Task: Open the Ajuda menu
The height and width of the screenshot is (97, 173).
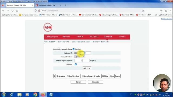Action: [x=45, y=1]
